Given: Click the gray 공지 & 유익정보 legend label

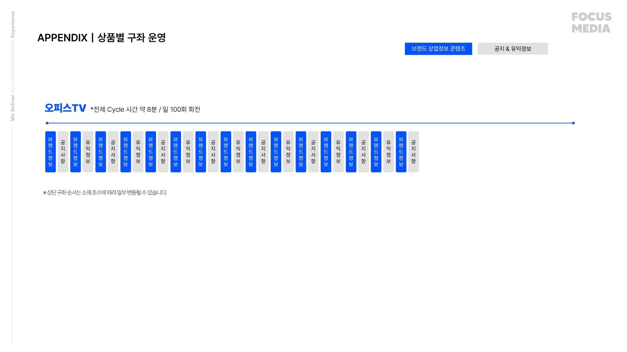Looking at the screenshot, I should (512, 49).
